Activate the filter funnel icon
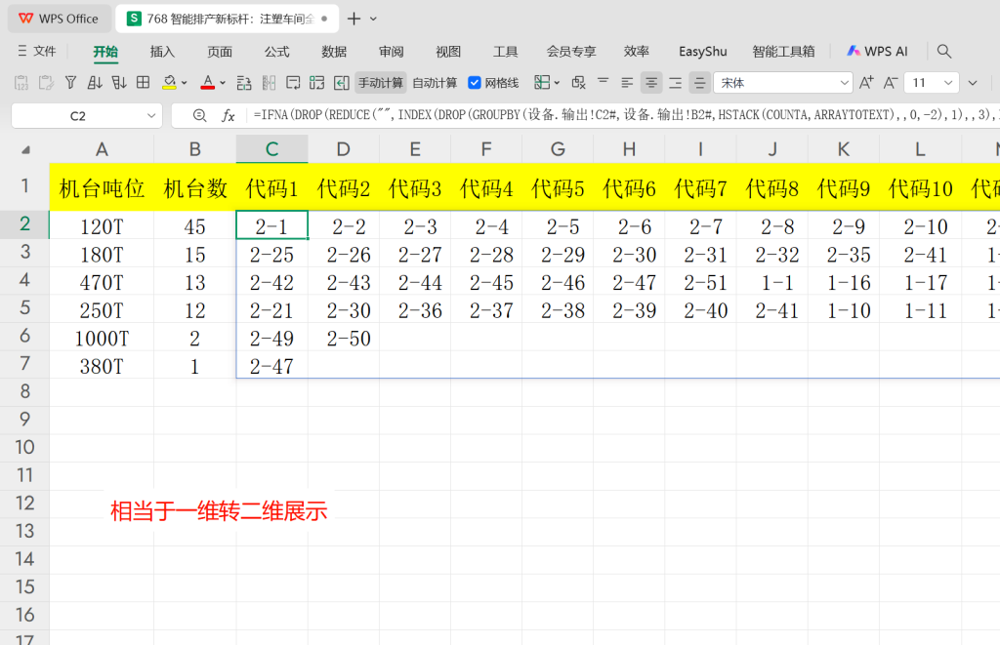 click(x=70, y=83)
